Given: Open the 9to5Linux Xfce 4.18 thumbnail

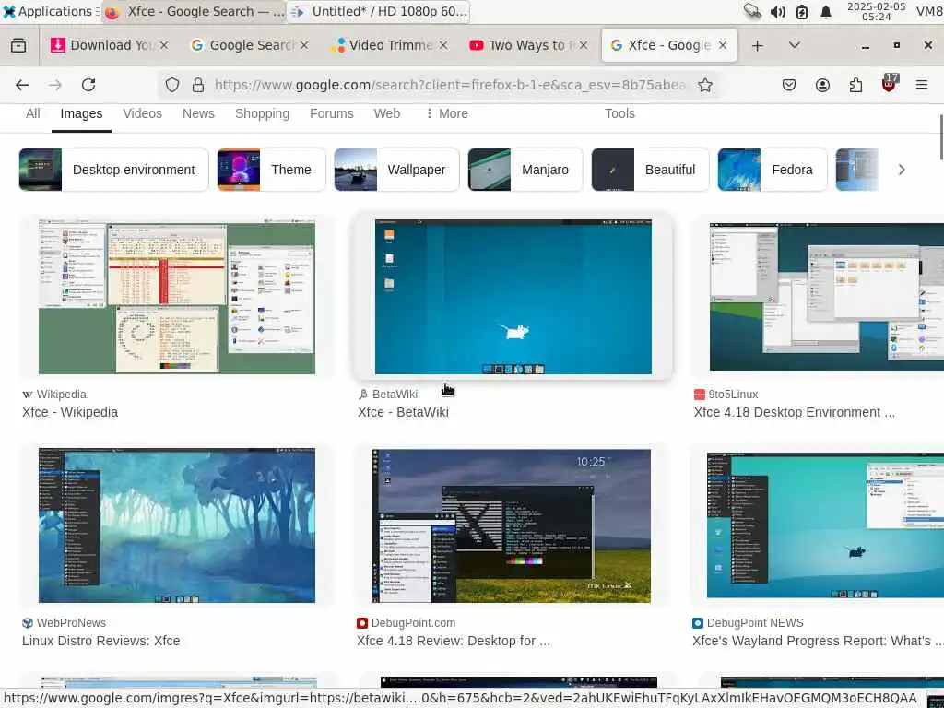Looking at the screenshot, I should click(827, 297).
